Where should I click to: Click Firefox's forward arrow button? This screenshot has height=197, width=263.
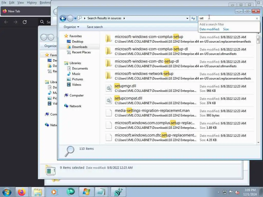click(15, 22)
